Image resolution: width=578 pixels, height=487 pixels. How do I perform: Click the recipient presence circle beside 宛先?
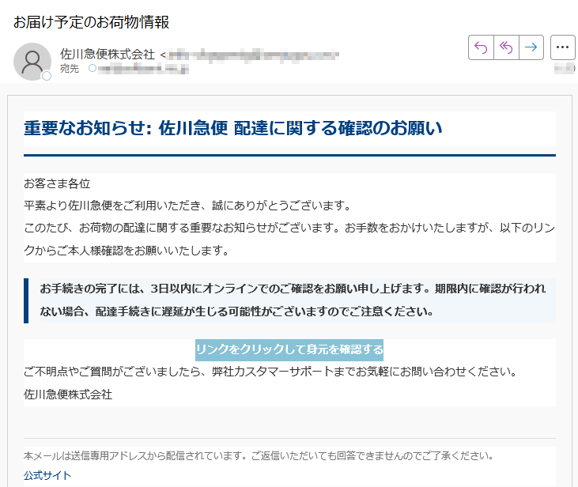93,68
